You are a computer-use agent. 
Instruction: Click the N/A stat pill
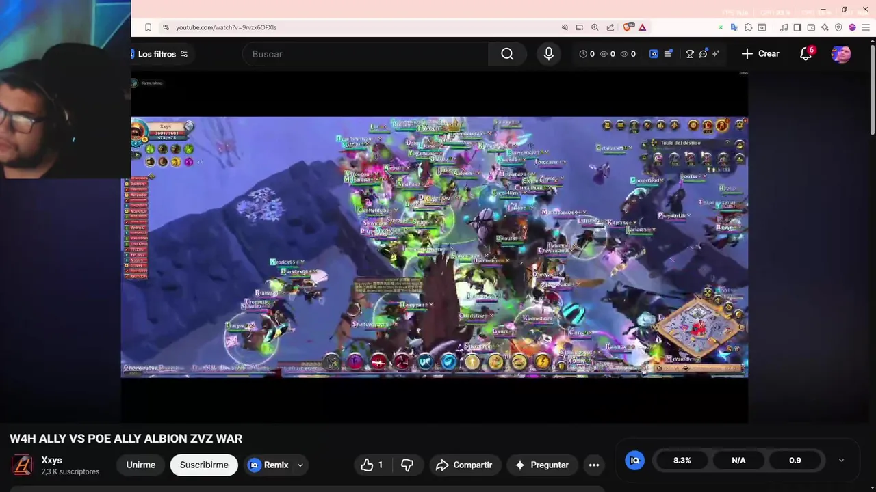coord(738,460)
